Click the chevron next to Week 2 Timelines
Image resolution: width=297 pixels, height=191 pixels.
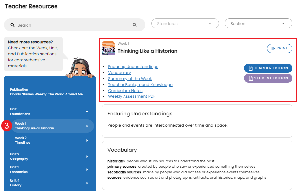(87, 140)
